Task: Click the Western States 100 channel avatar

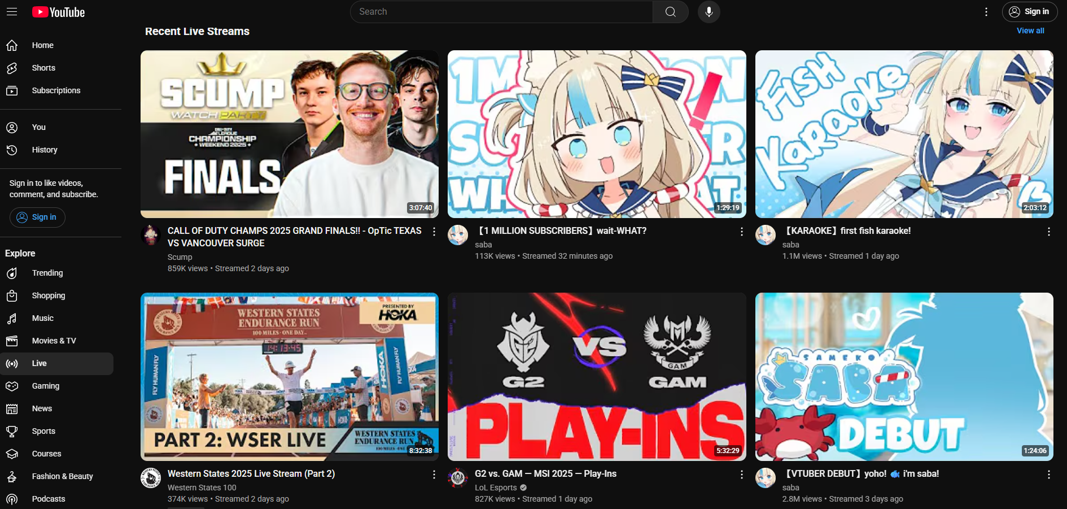Action: [x=151, y=478]
